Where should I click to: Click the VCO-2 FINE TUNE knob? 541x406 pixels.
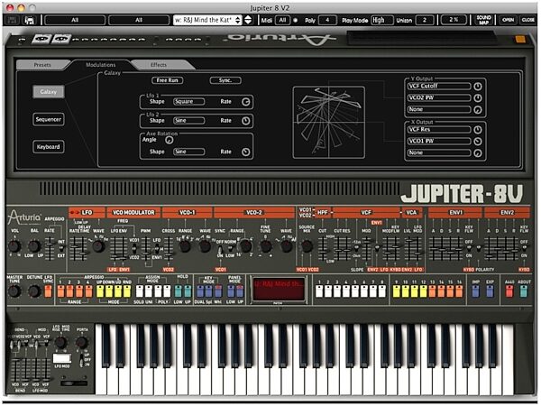pos(266,246)
